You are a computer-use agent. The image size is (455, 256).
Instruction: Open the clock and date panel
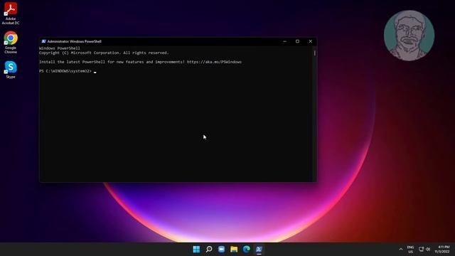point(442,250)
